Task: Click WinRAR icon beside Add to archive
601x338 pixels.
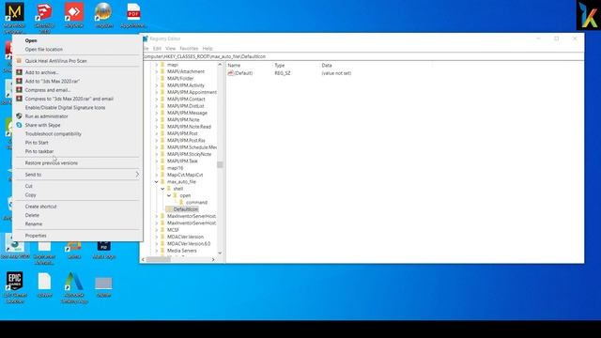Action: pos(19,72)
